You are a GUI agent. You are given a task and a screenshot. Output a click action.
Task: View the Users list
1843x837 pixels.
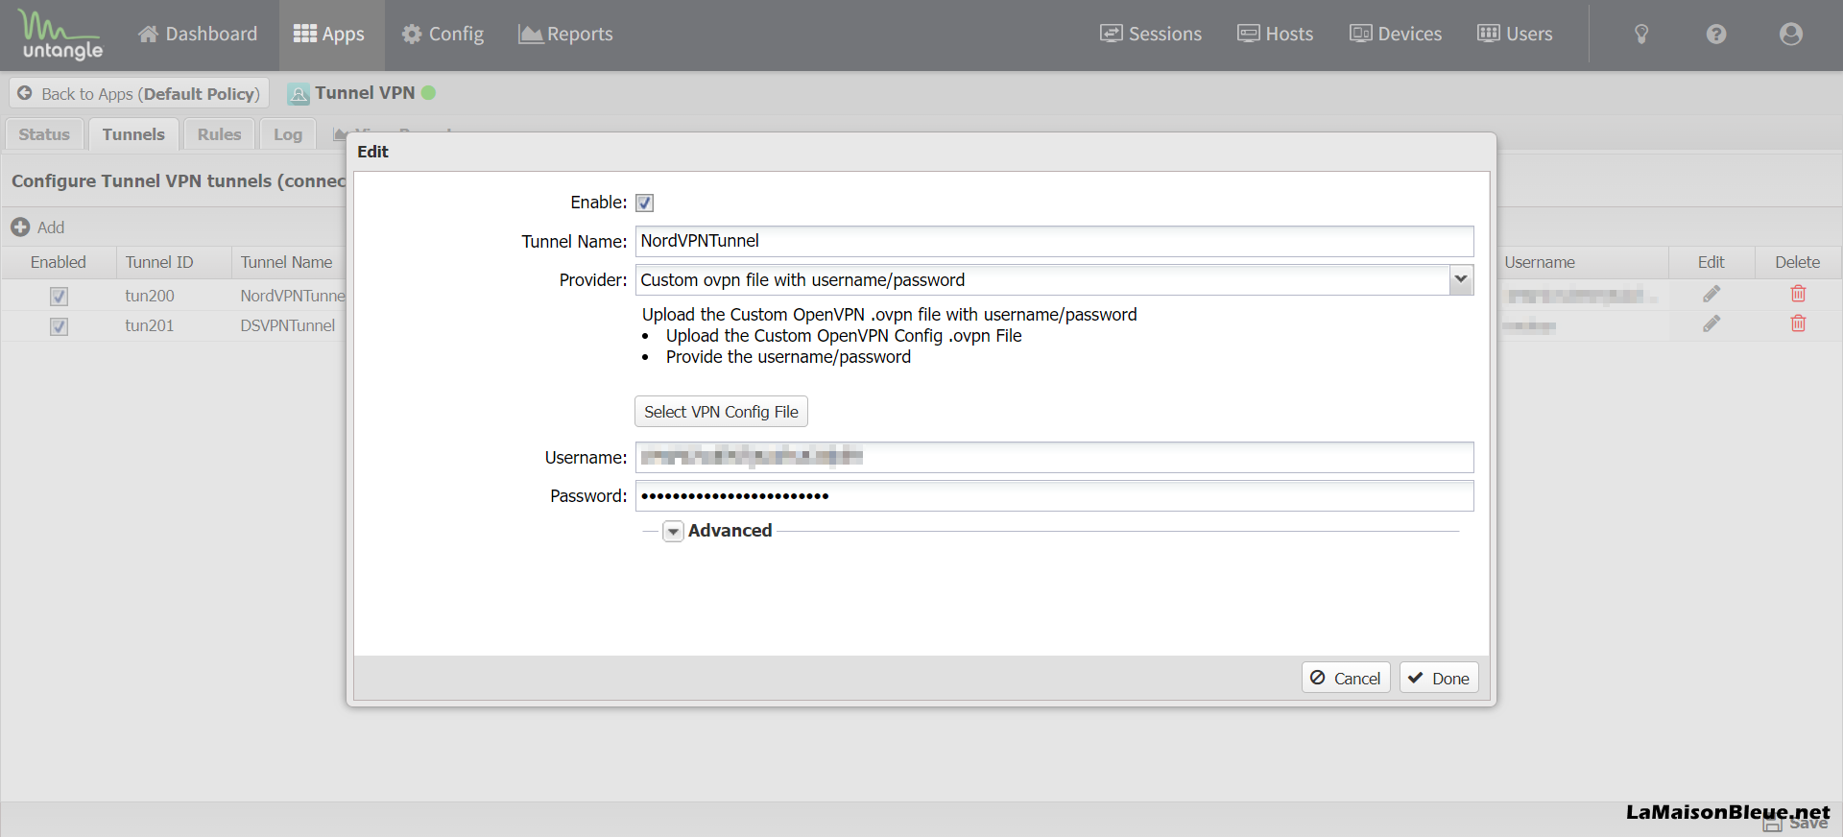coord(1515,35)
